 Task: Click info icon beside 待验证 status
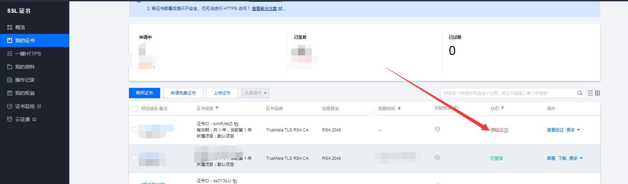(x=506, y=130)
